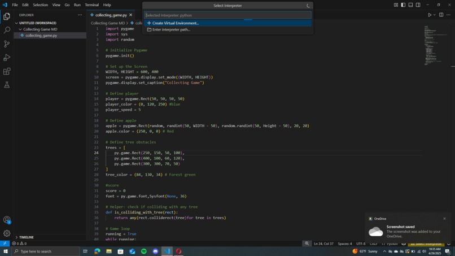Open the Selection menu
The height and width of the screenshot is (256, 455).
pyautogui.click(x=40, y=5)
